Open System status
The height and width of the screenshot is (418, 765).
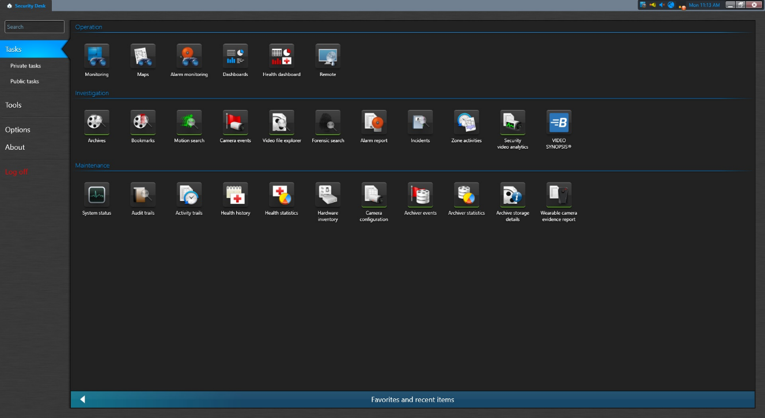point(97,199)
